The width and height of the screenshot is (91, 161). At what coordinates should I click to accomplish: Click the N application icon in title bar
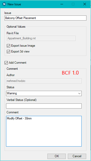click(4, 4)
